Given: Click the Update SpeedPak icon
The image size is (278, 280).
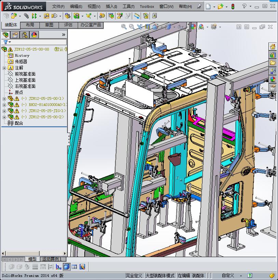Looking at the screenshot, I should (145, 16).
